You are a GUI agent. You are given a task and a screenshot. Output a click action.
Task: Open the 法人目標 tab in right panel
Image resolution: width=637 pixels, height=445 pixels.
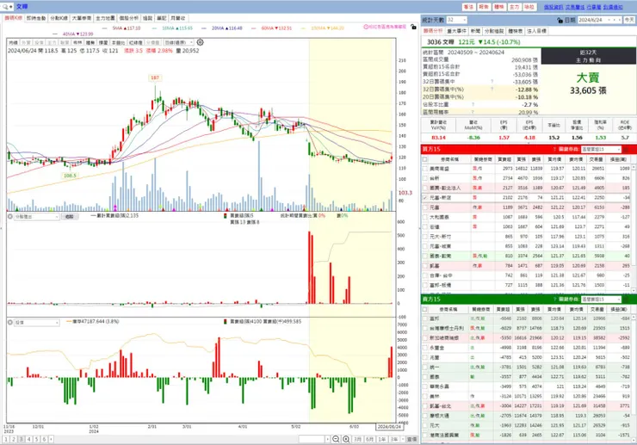(x=536, y=31)
